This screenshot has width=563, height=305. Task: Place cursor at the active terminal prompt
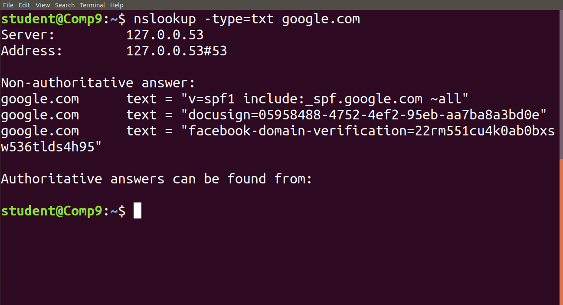click(137, 211)
